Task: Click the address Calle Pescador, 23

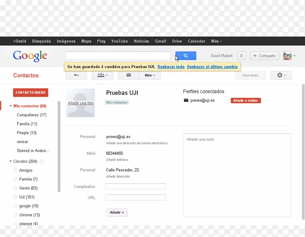Action: pyautogui.click(x=122, y=170)
